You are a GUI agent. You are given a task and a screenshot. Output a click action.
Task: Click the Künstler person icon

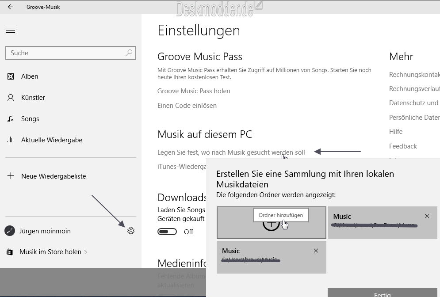(10, 98)
